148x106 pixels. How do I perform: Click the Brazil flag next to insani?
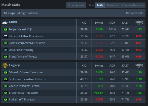pyautogui.click(x=6, y=29)
